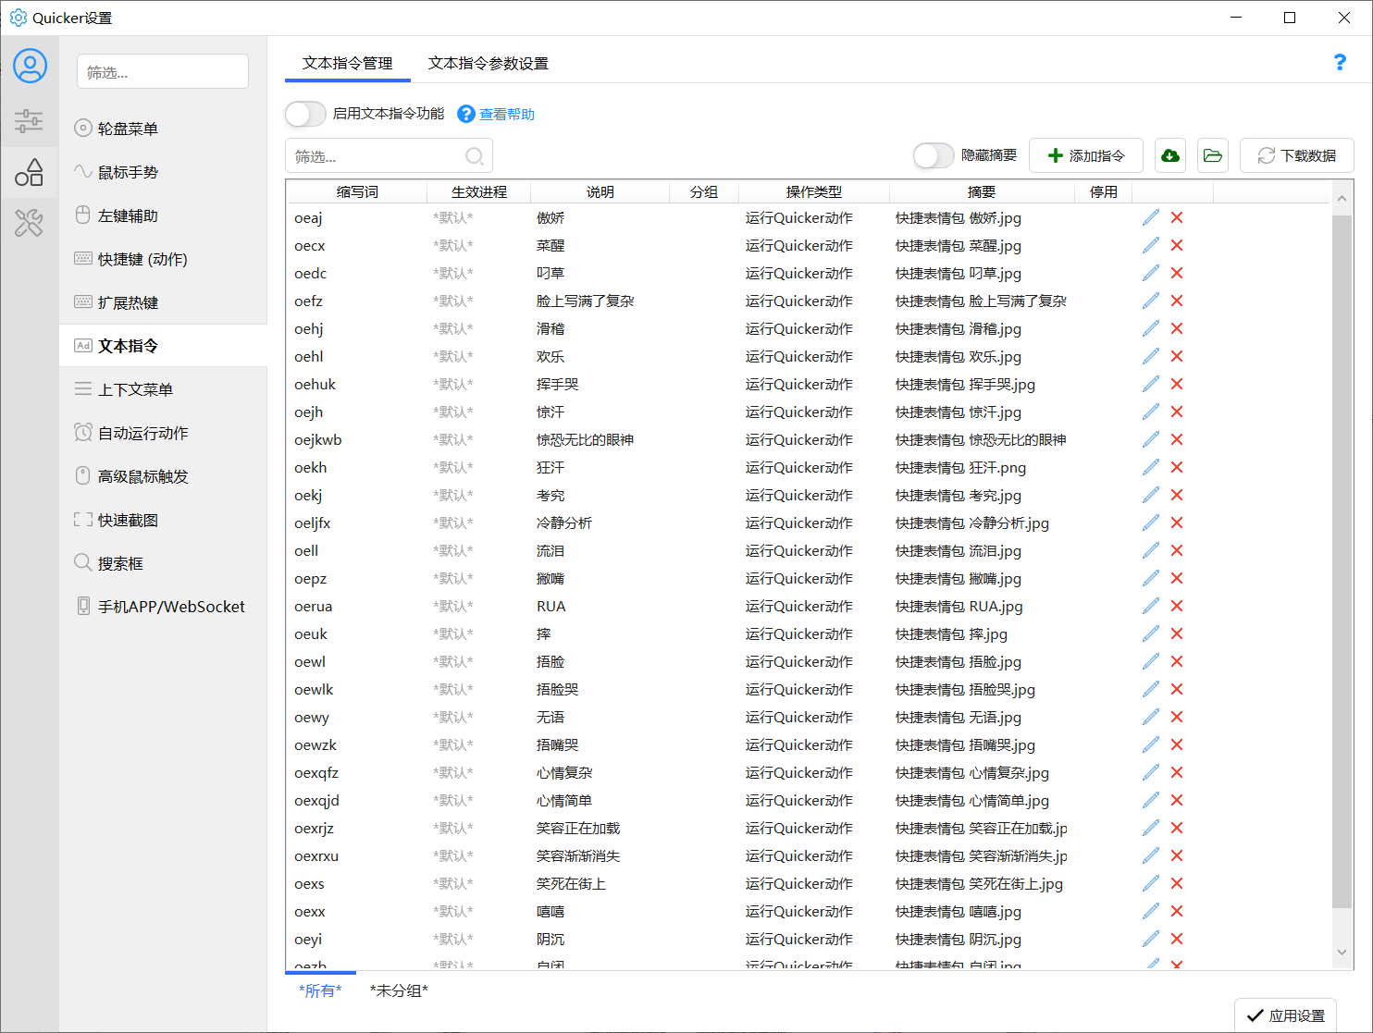The image size is (1373, 1033).
Task: Click the green cloud download icon
Action: (1170, 155)
